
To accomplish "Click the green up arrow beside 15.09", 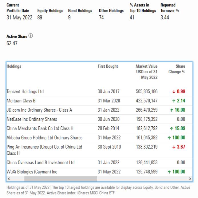I will [x=171, y=128].
